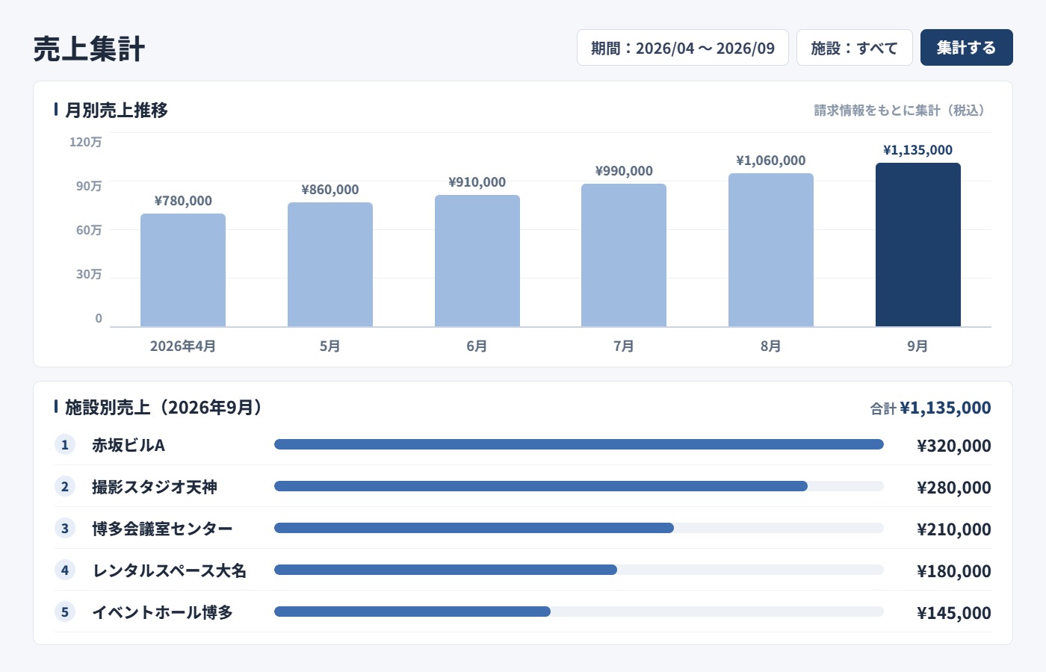The width and height of the screenshot is (1046, 672).
Task: Click the 合計 ¥1,135,000 total
Action: coord(931,408)
